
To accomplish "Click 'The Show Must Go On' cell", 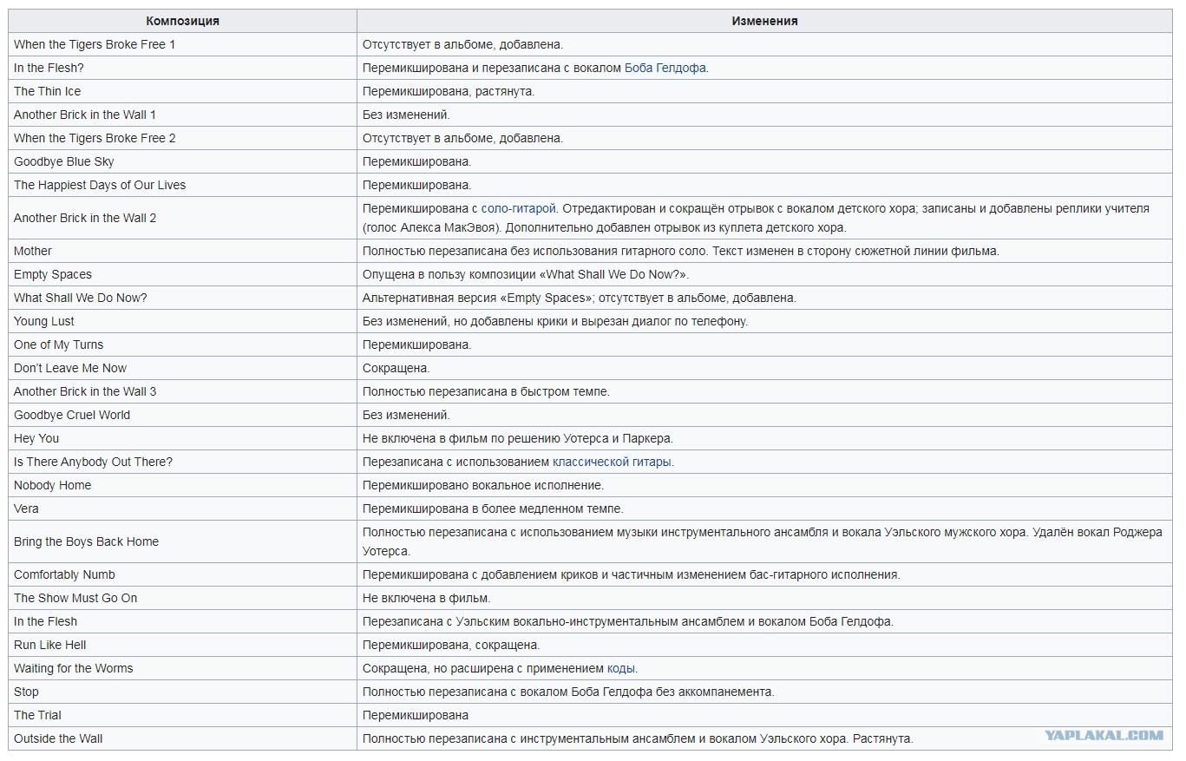I will coord(182,598).
